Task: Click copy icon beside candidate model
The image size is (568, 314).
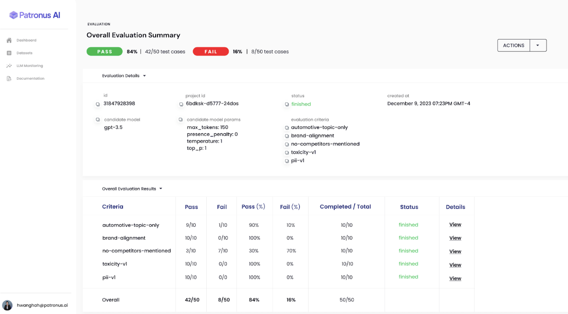Action: click(98, 120)
